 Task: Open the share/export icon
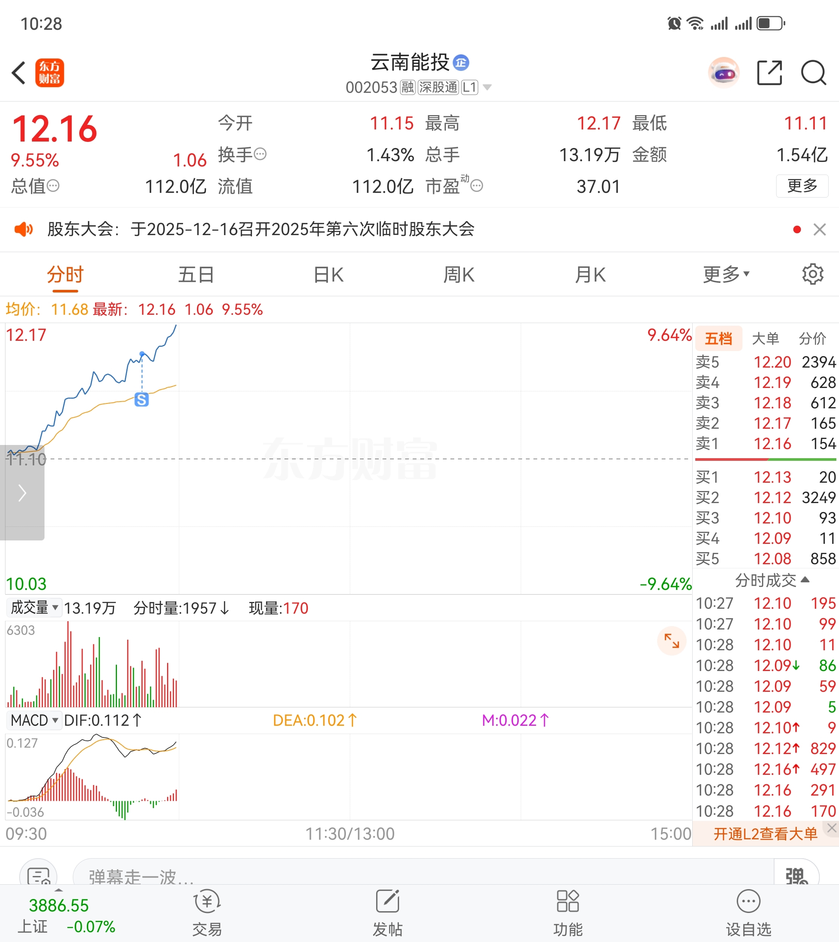(x=769, y=73)
